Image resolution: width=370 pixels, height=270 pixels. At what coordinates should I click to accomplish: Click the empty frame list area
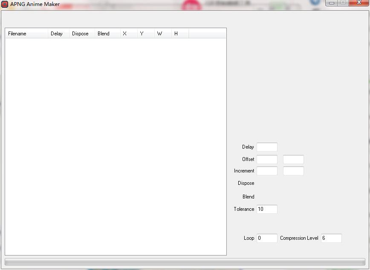pyautogui.click(x=116, y=145)
